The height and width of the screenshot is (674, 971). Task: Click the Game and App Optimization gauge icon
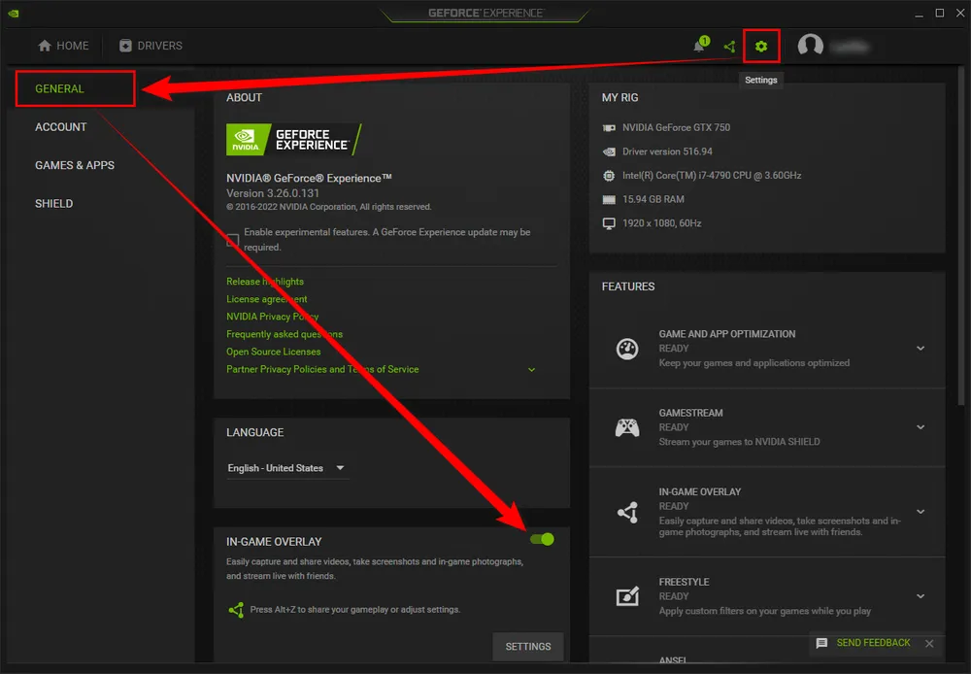627,349
